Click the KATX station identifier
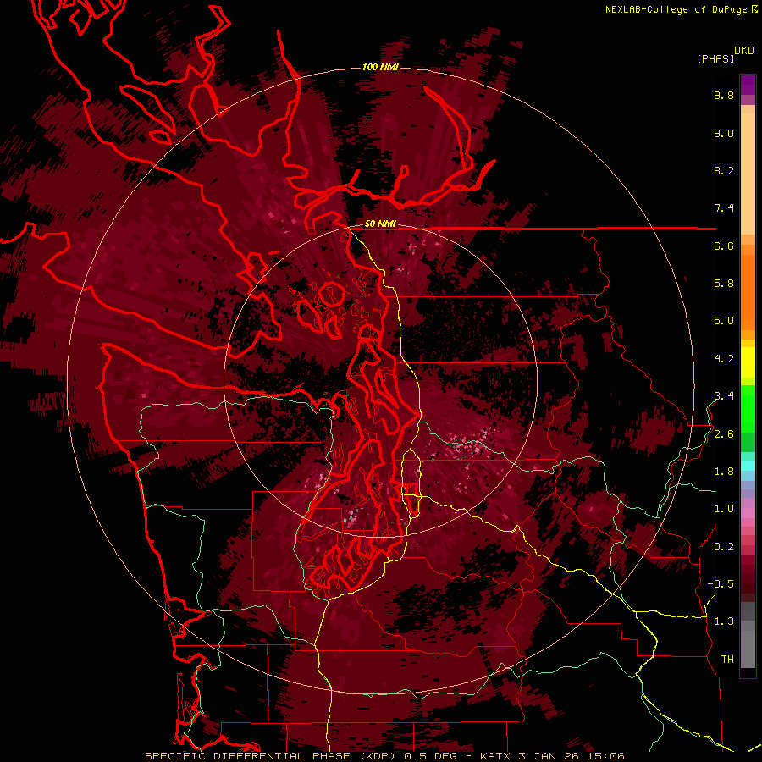 coord(495,756)
